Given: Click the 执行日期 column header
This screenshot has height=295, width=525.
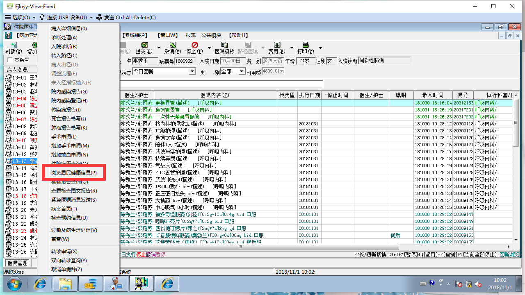Looking at the screenshot, I should tap(309, 95).
